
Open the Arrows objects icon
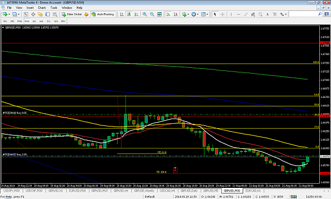(282, 14)
